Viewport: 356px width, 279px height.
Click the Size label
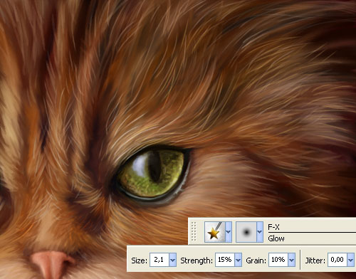[139, 260]
